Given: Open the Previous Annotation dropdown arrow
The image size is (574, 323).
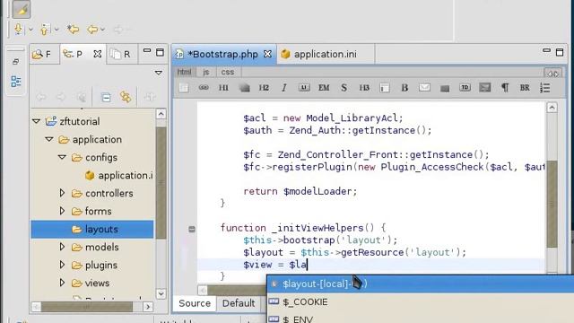Looking at the screenshot, I should coord(57,30).
